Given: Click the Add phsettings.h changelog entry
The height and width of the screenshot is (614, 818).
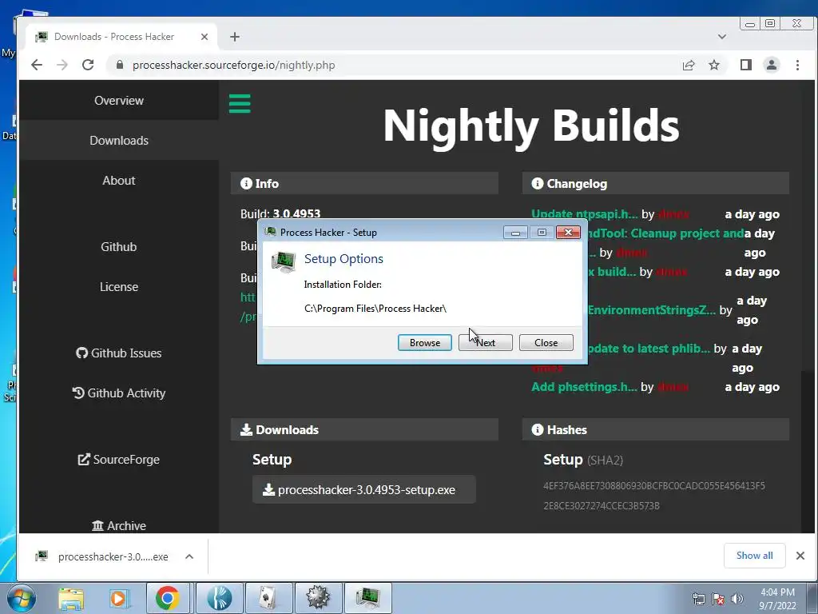Looking at the screenshot, I should tap(584, 387).
